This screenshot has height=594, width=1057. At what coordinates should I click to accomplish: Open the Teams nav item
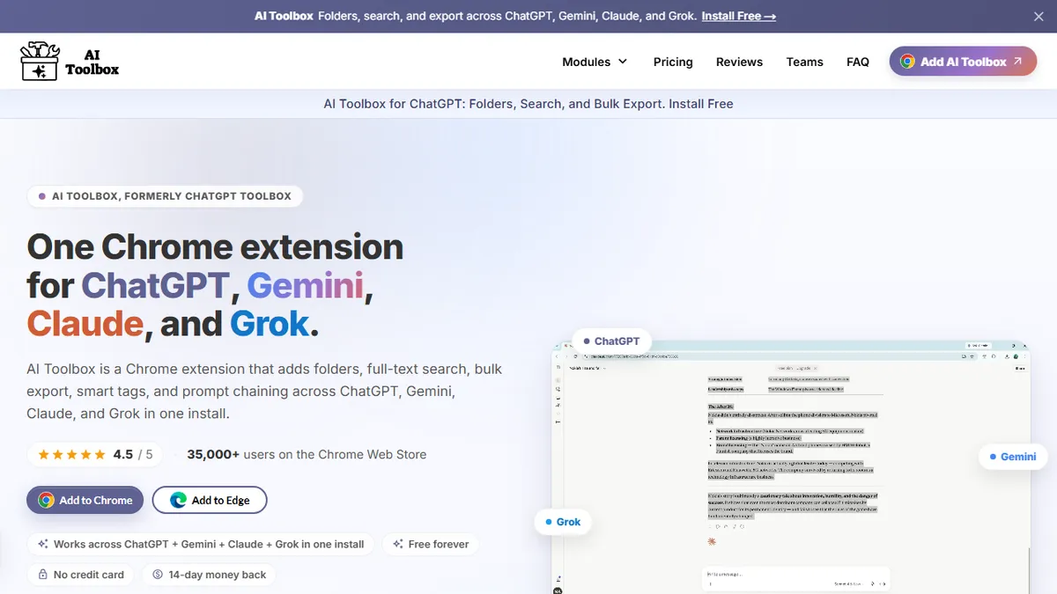click(804, 62)
